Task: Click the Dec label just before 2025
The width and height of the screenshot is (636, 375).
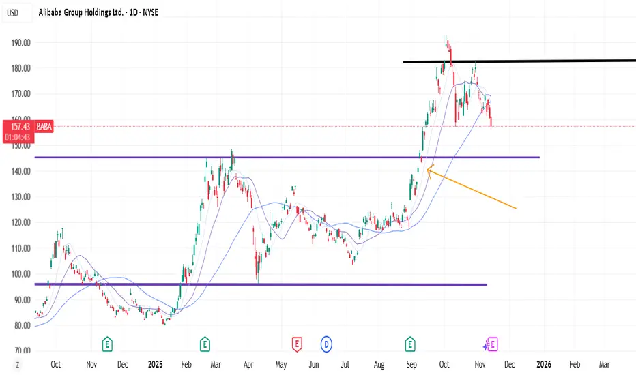Action: [123, 365]
